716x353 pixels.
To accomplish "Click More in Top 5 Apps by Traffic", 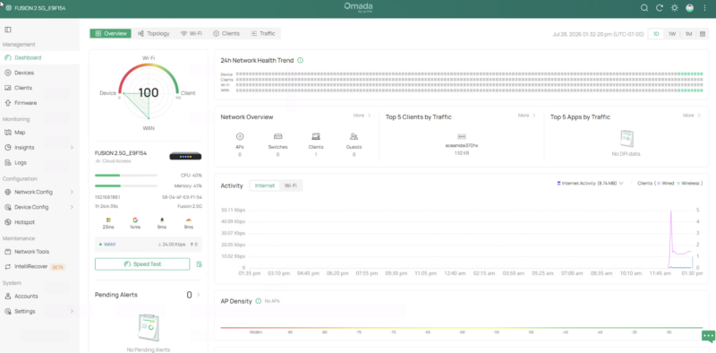I will 691,116.
